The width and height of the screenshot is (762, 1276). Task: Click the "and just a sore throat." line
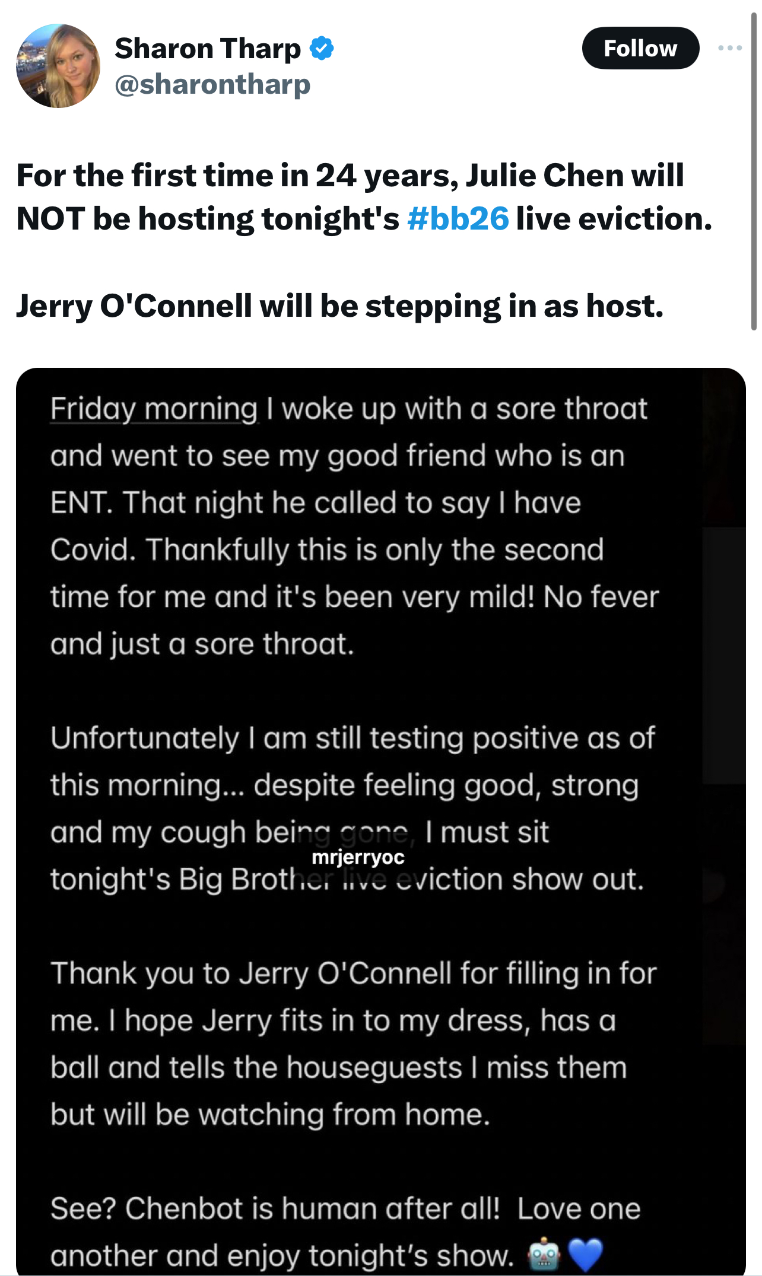click(x=202, y=644)
